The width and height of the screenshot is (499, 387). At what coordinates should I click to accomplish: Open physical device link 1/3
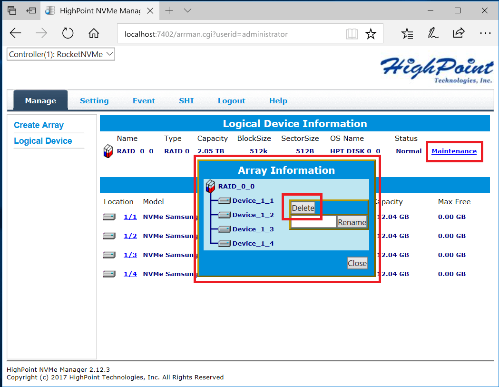pos(130,255)
